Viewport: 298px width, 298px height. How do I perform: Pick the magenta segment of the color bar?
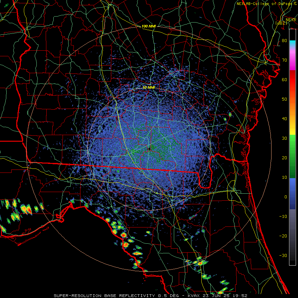click(x=292, y=63)
